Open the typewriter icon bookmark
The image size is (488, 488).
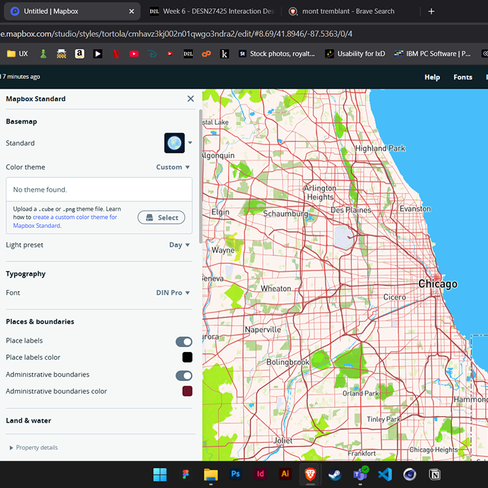point(61,54)
